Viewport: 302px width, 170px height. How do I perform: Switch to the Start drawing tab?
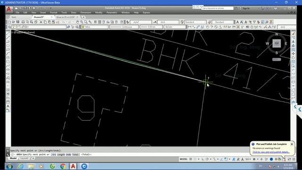tap(14, 17)
